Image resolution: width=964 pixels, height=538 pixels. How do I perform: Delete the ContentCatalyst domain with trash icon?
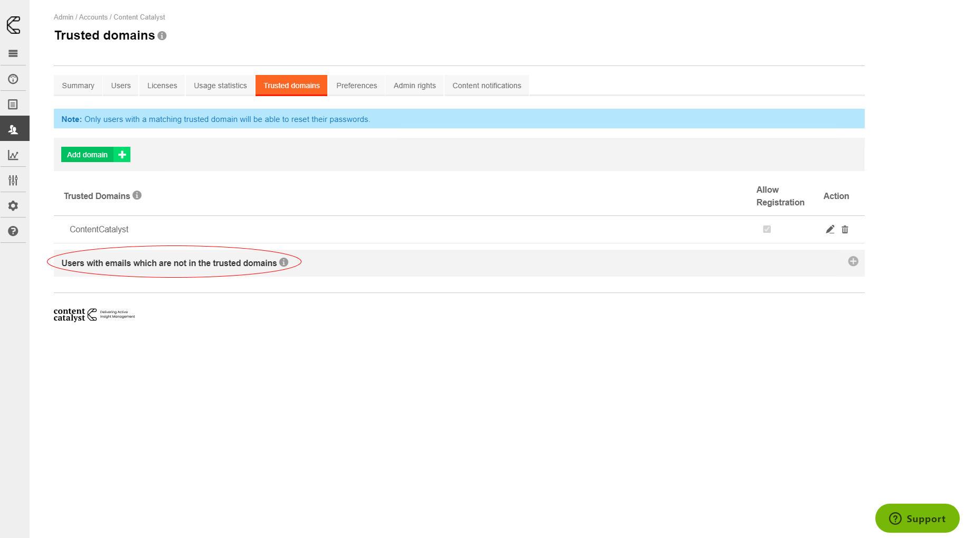845,229
